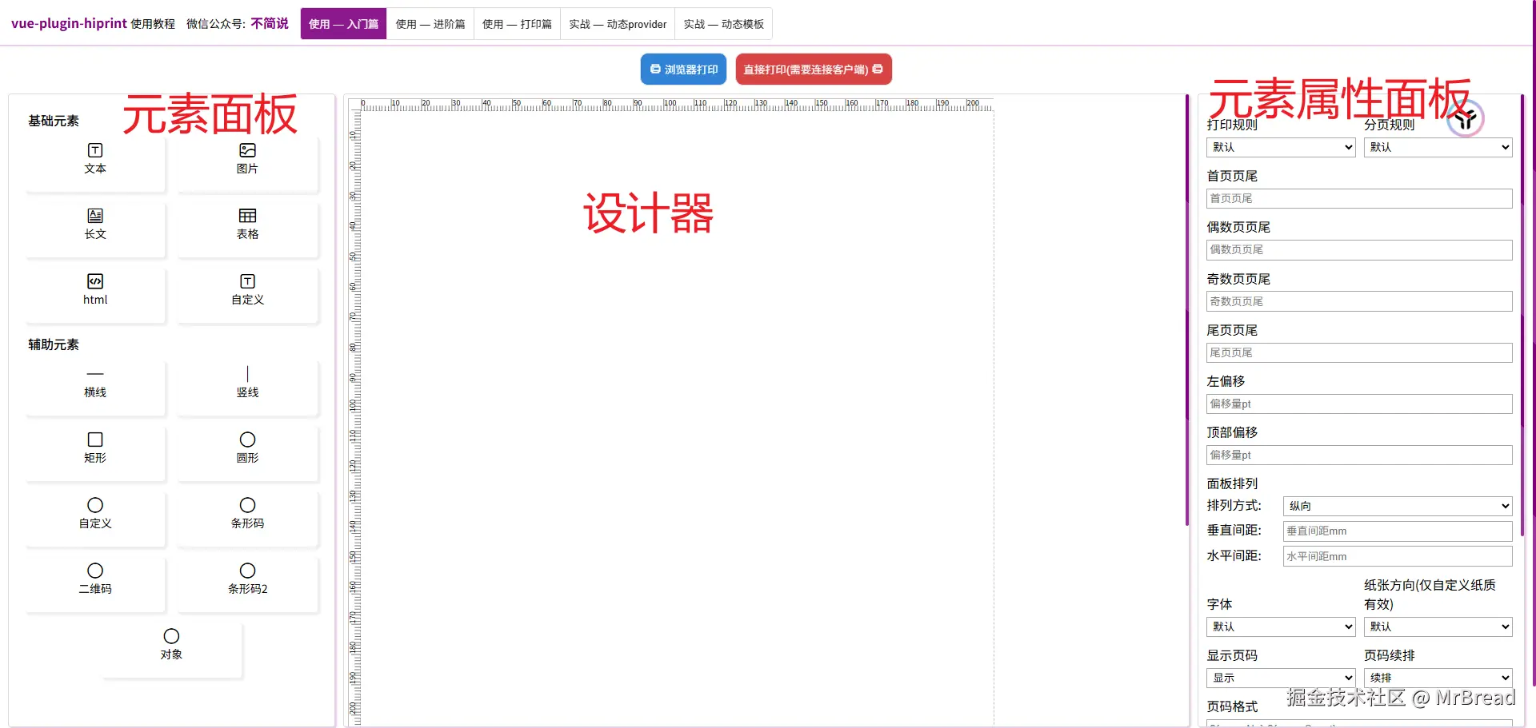1536x728 pixels.
Task: Change 页码续排 setting
Action: [1437, 677]
